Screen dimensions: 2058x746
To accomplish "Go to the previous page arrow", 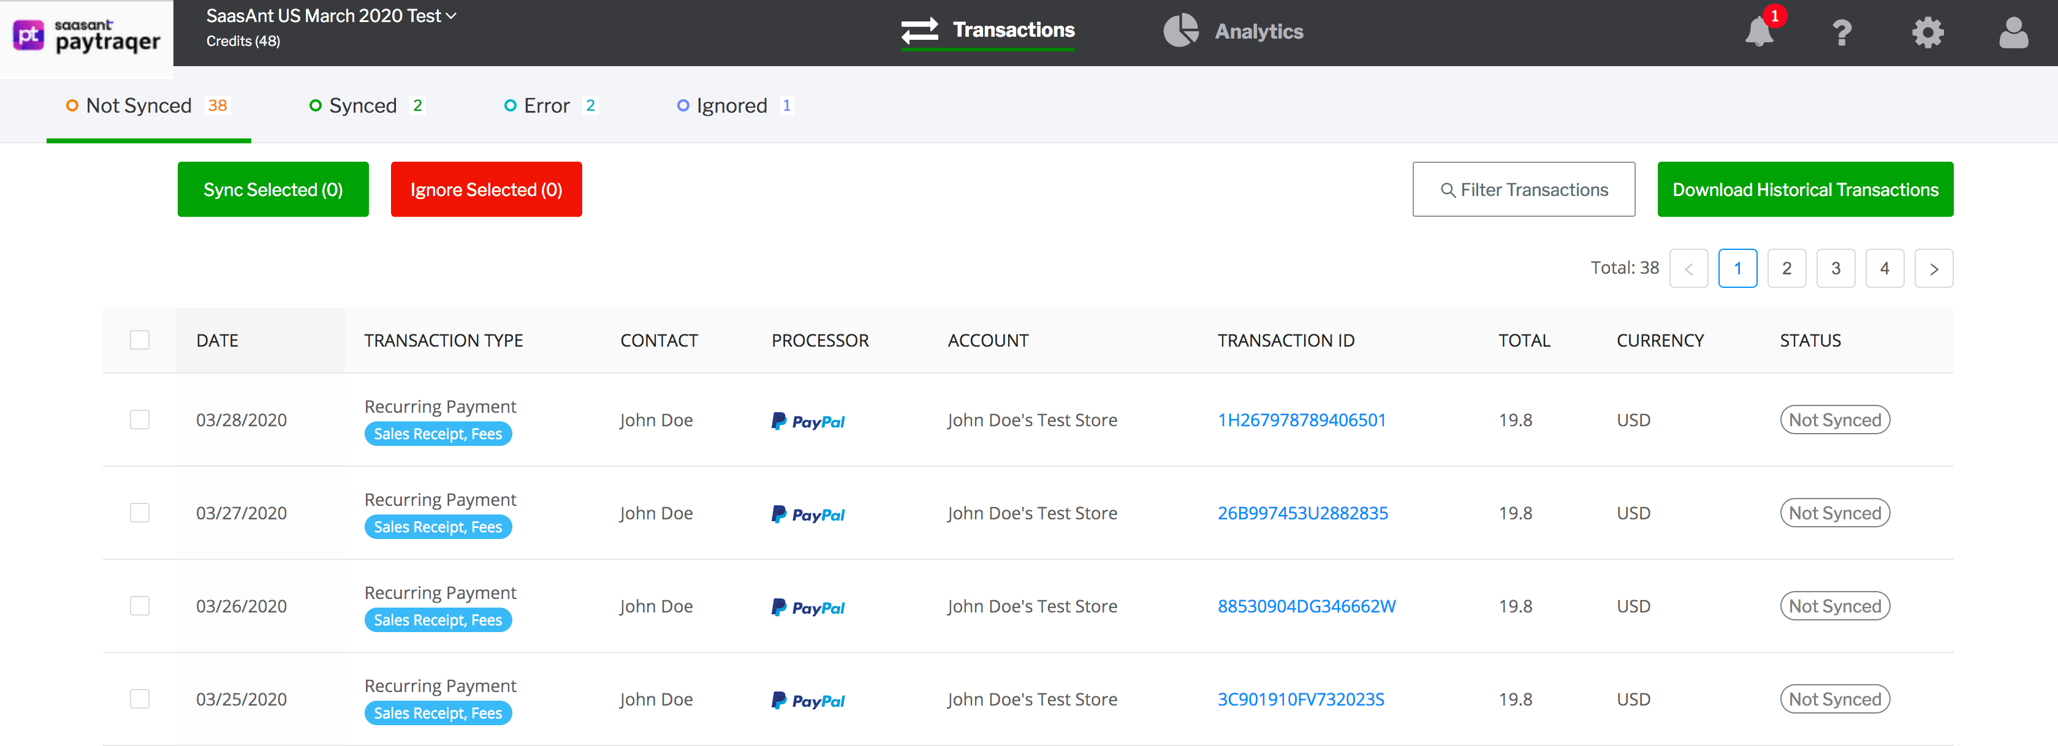I will tap(1688, 268).
